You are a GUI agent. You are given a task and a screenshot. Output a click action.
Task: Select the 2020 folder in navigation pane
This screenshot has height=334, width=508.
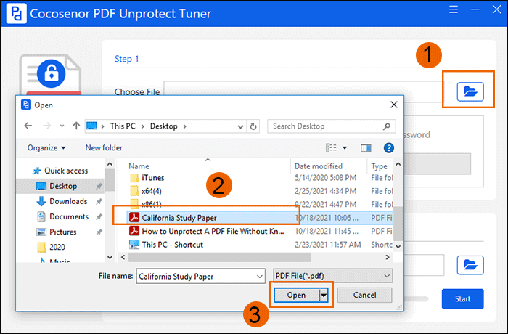coord(52,247)
